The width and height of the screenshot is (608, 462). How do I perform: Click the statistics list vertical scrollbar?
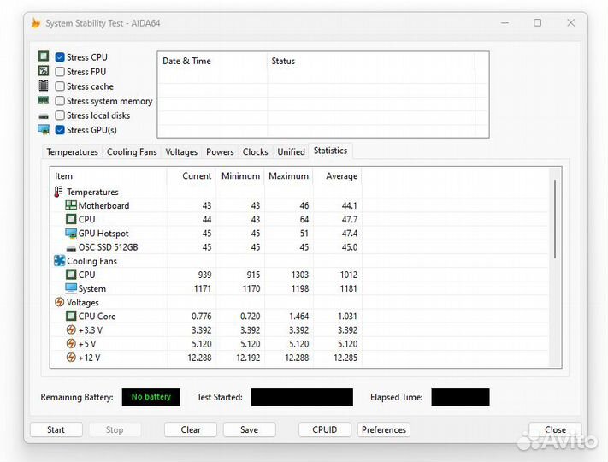(556, 219)
